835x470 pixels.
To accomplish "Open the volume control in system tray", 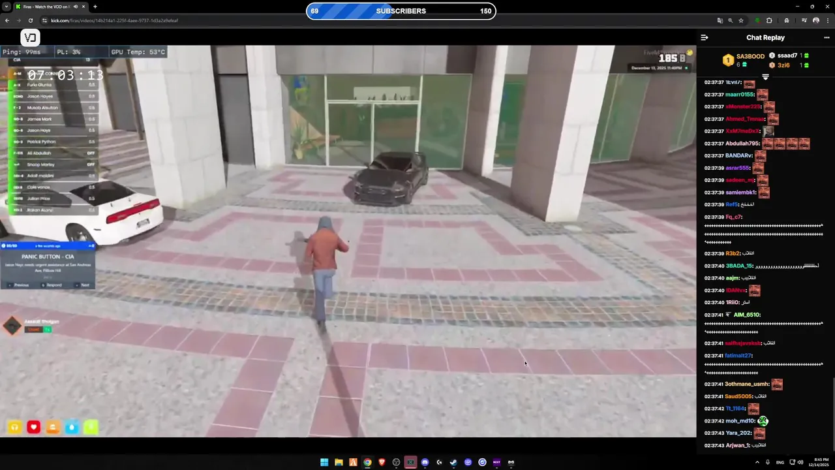I will (800, 462).
